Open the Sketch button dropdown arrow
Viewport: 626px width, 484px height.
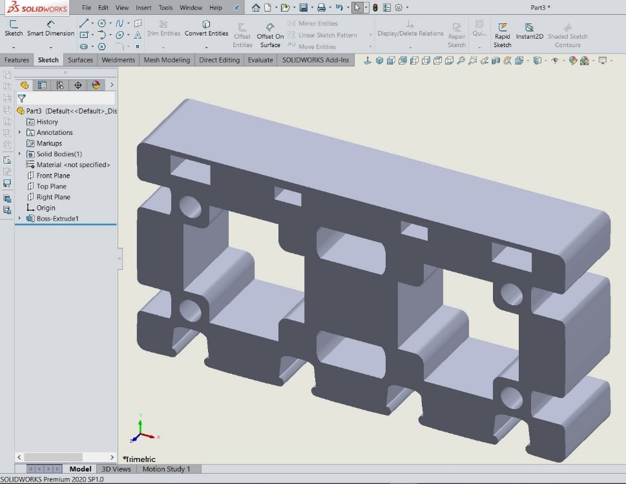(14, 48)
